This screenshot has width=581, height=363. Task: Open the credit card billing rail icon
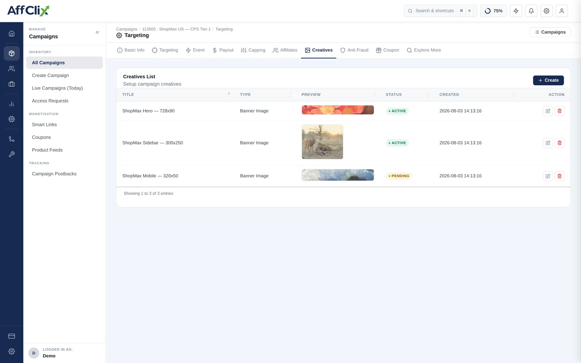point(12,336)
